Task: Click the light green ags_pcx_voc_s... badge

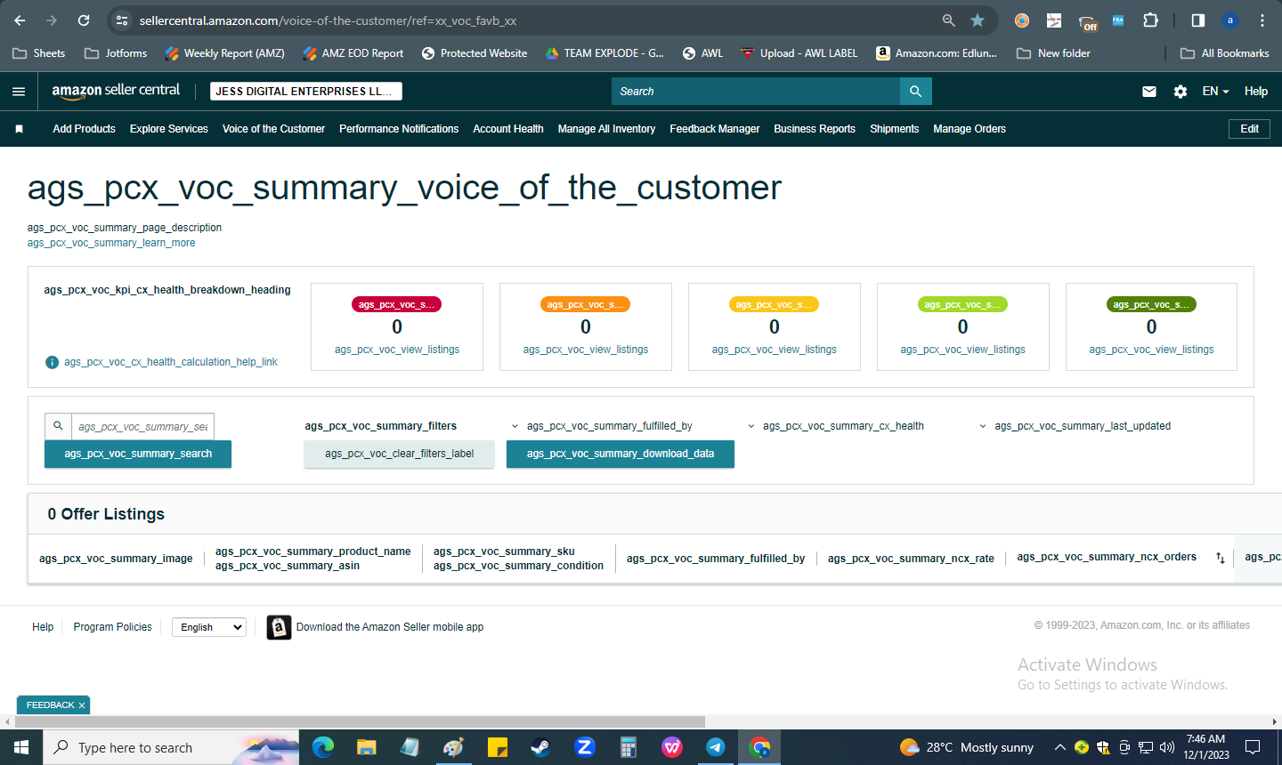Action: click(x=962, y=304)
